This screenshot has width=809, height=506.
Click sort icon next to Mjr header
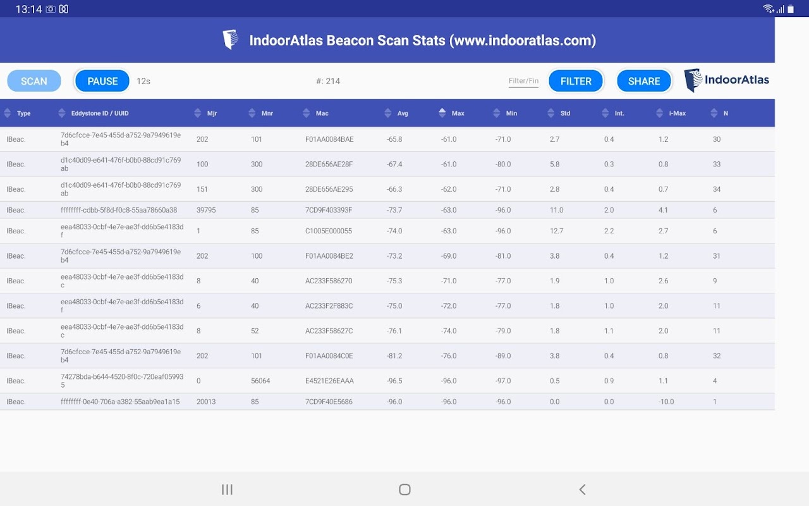tap(198, 113)
